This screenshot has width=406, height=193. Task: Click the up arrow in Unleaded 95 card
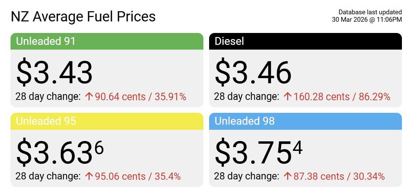(89, 176)
